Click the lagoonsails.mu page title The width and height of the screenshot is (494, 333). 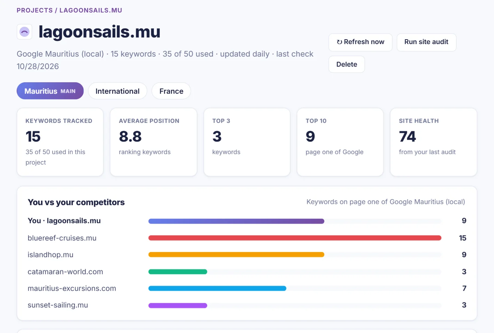pos(99,32)
